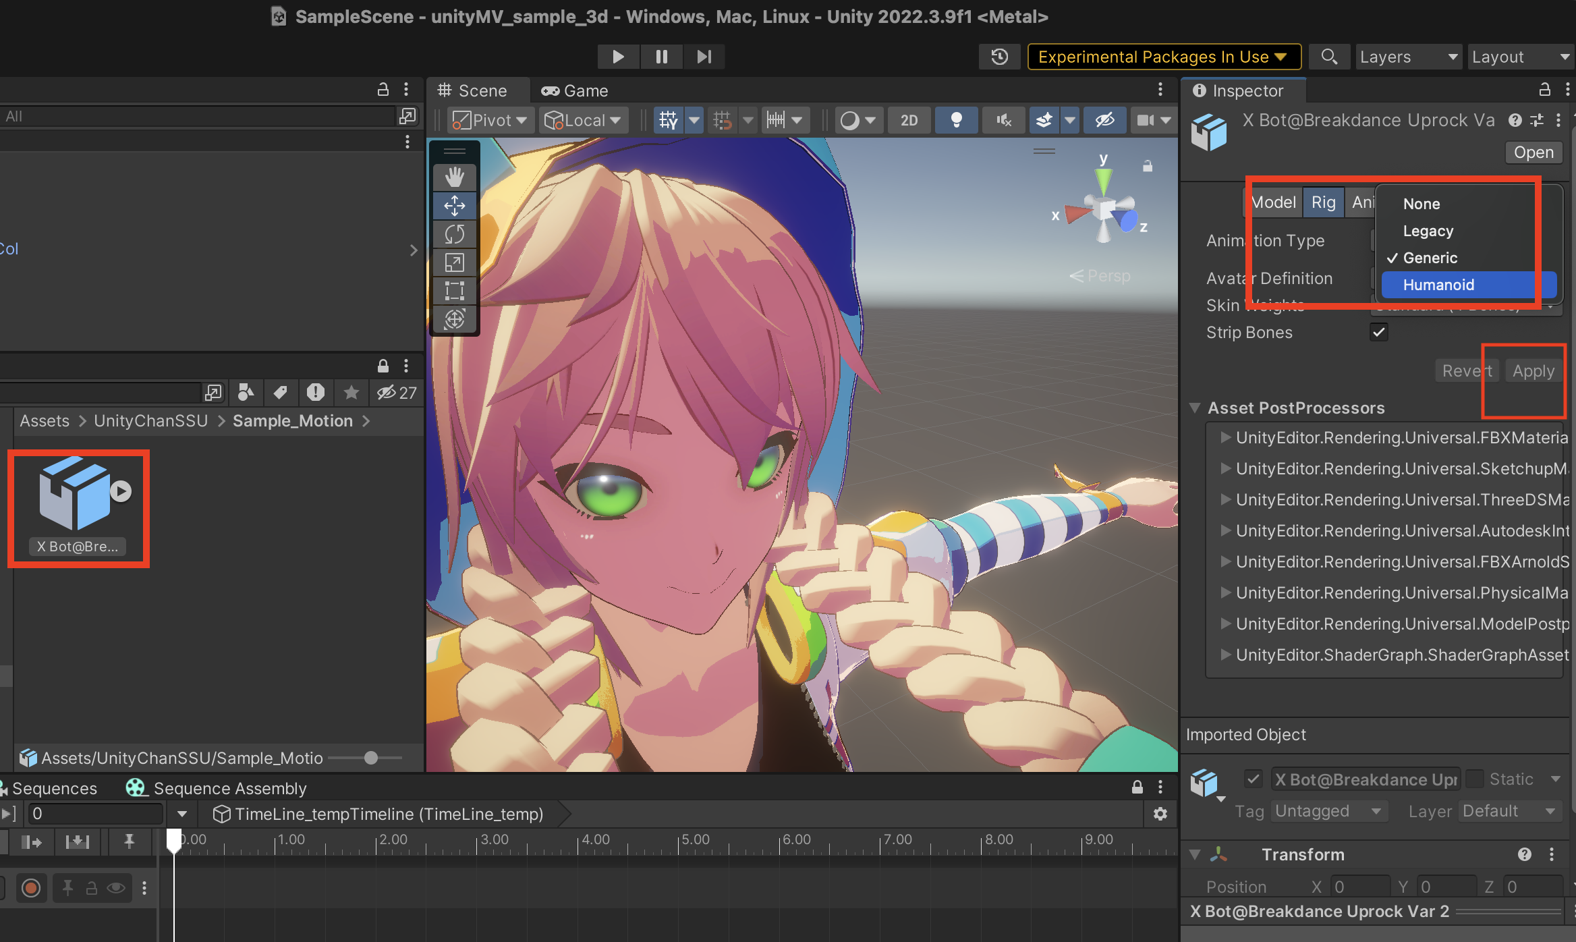Toggle scene lighting bulb icon
This screenshot has height=942, width=1576.
[x=956, y=120]
